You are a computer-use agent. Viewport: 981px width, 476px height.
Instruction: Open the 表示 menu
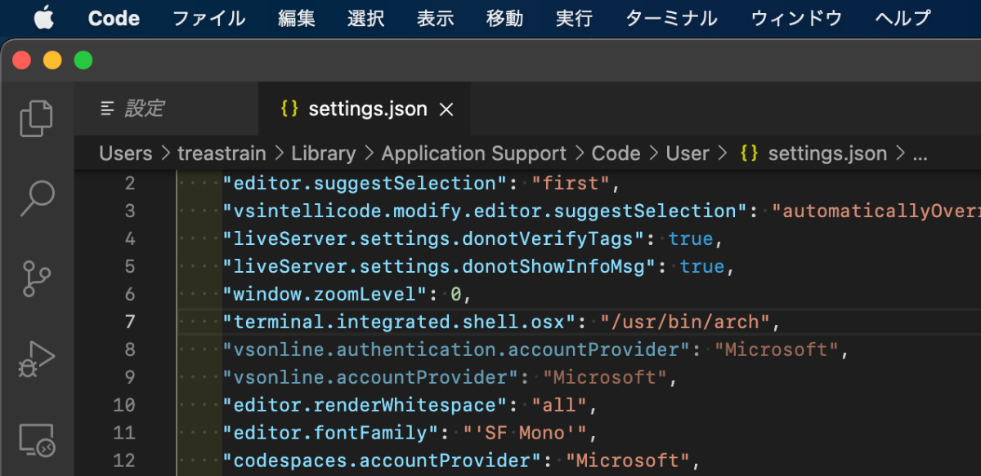click(435, 18)
